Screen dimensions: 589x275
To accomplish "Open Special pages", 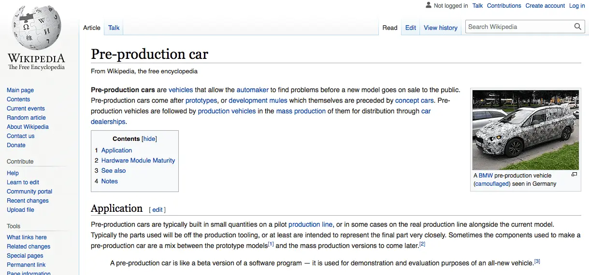I will [x=25, y=256].
